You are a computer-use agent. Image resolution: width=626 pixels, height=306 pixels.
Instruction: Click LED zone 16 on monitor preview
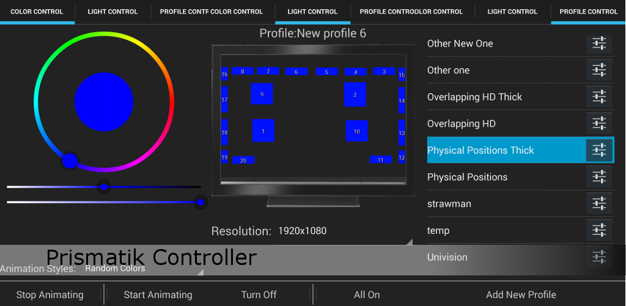click(224, 74)
